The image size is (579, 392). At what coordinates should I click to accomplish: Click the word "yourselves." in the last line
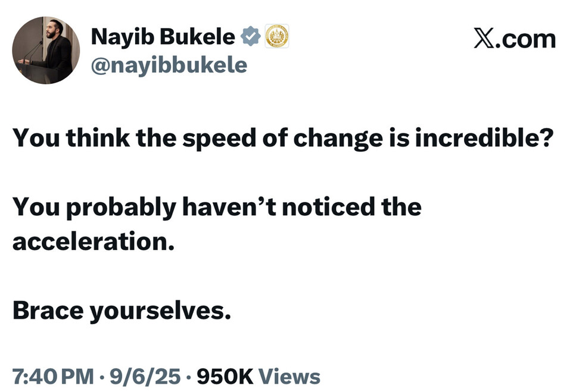coord(160,311)
